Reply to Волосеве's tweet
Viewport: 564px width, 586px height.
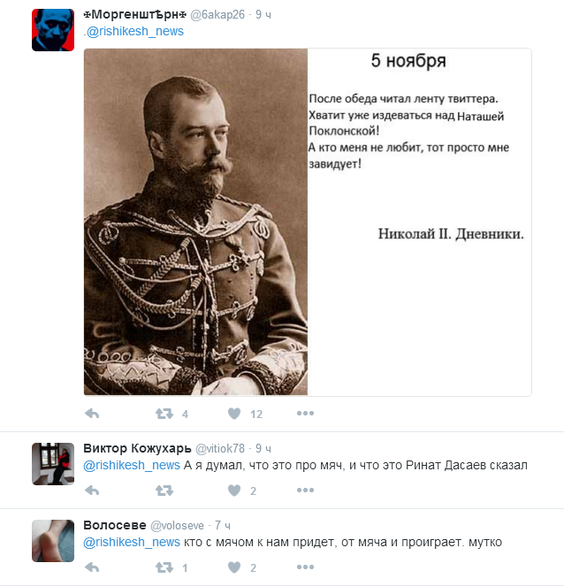[92, 567]
